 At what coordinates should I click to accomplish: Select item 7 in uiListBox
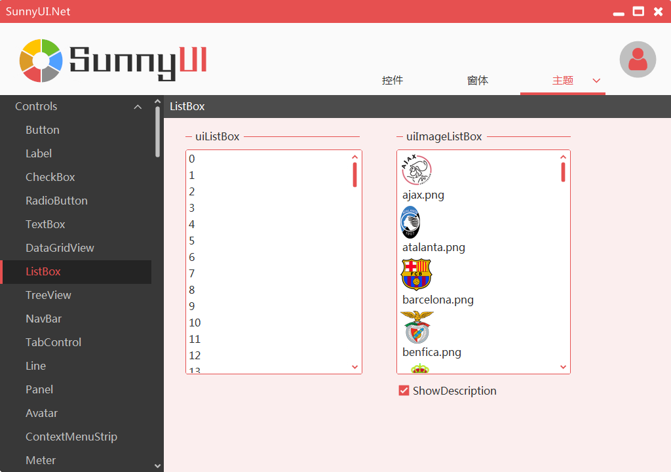pyautogui.click(x=268, y=273)
